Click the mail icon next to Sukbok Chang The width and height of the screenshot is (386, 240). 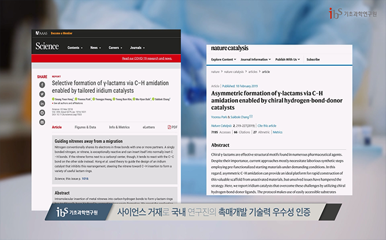(251, 117)
